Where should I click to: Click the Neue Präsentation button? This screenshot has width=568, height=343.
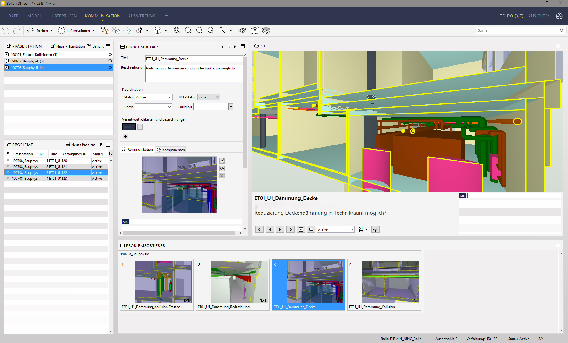[x=68, y=46]
